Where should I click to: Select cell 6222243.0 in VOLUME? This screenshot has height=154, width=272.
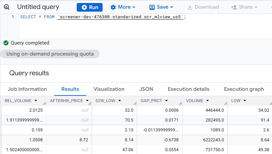click(x=205, y=140)
